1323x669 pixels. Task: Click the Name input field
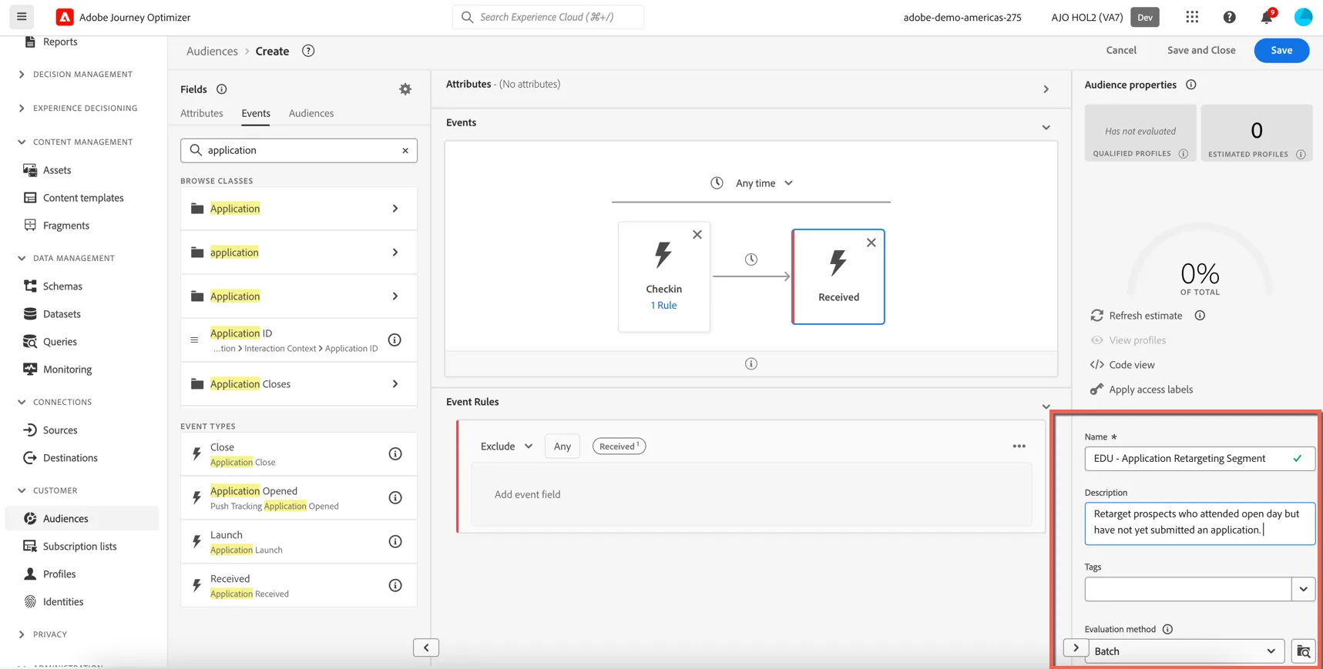[1200, 459]
